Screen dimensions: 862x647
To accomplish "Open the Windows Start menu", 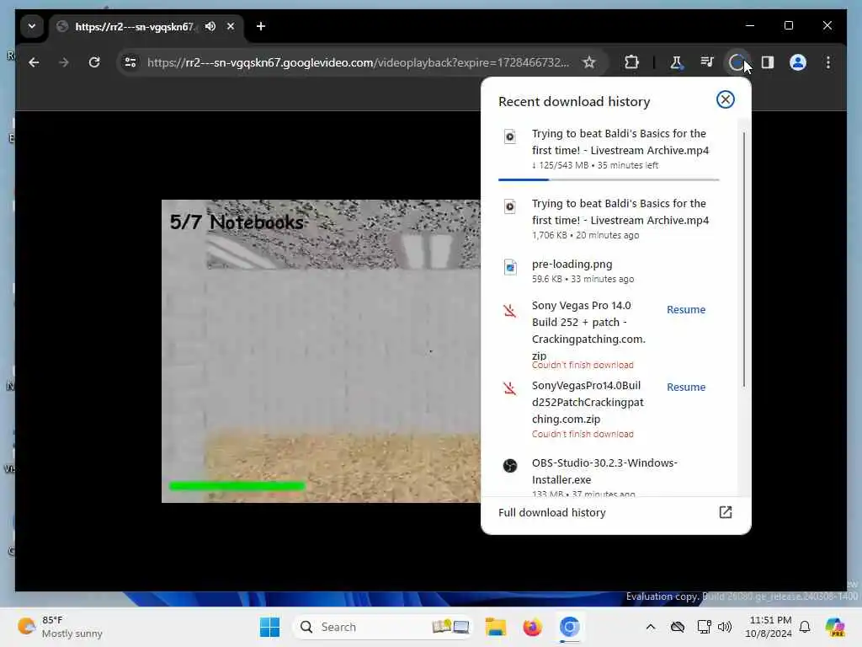I will (x=269, y=627).
